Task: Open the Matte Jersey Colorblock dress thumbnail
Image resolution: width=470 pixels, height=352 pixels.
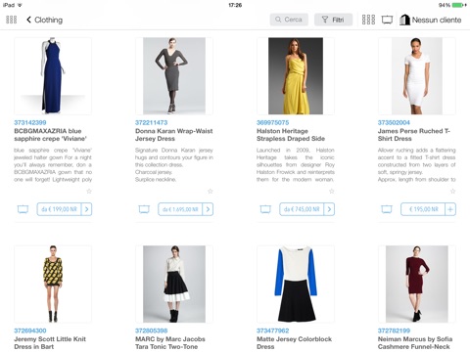Action: 296,285
